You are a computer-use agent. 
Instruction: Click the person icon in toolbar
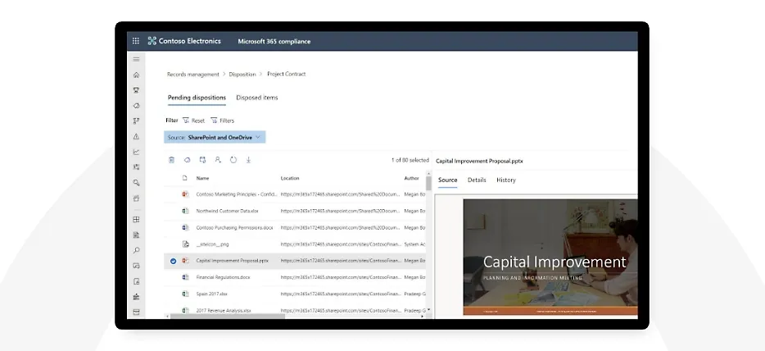pos(218,160)
